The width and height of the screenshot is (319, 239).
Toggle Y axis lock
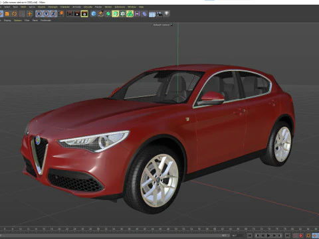tap(46, 14)
